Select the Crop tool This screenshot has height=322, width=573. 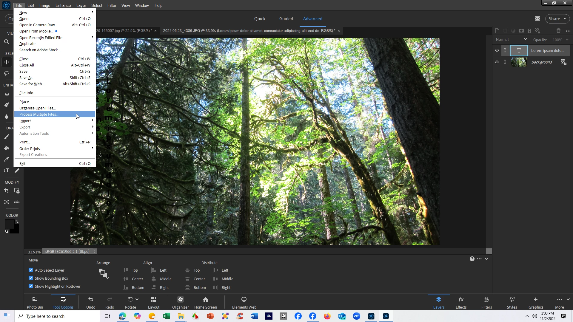[7, 191]
